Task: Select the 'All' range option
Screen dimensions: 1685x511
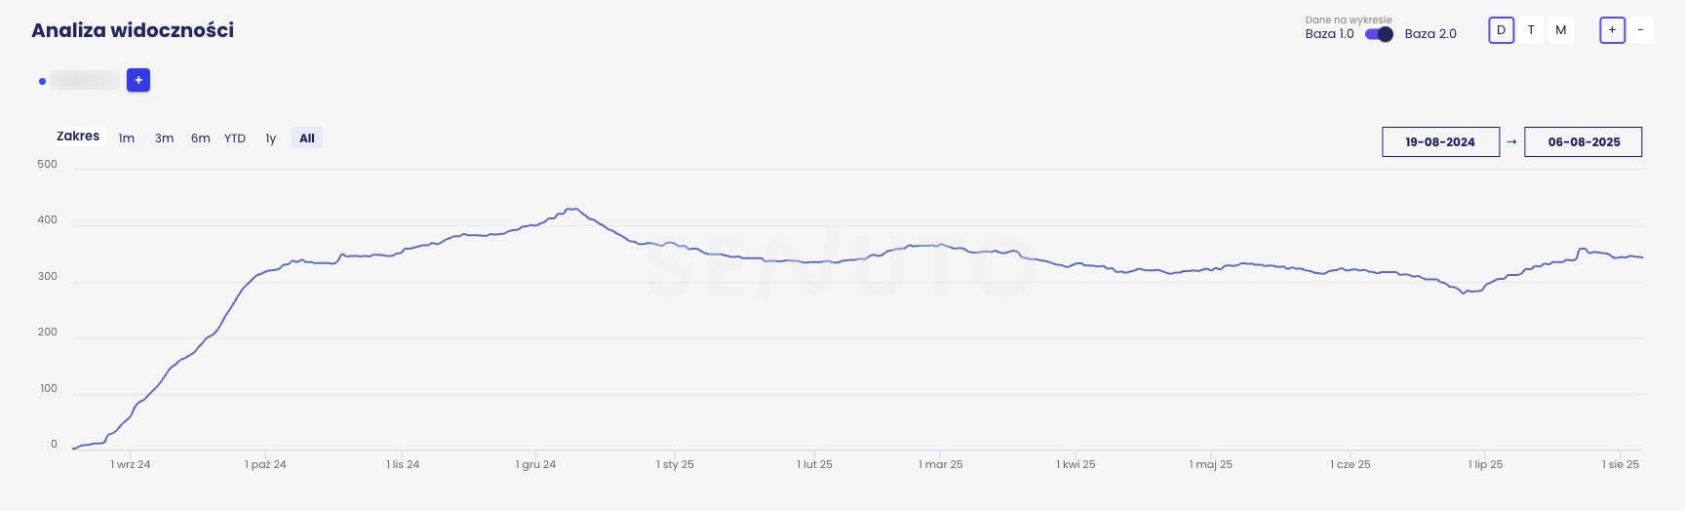Action: [x=307, y=138]
